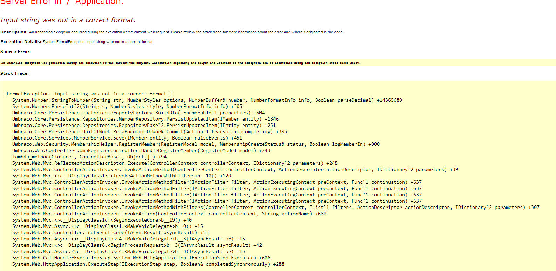Click the MemberRepository.PersistUpdatedItem stack line
The width and height of the screenshot is (556, 271).
pos(145,119)
